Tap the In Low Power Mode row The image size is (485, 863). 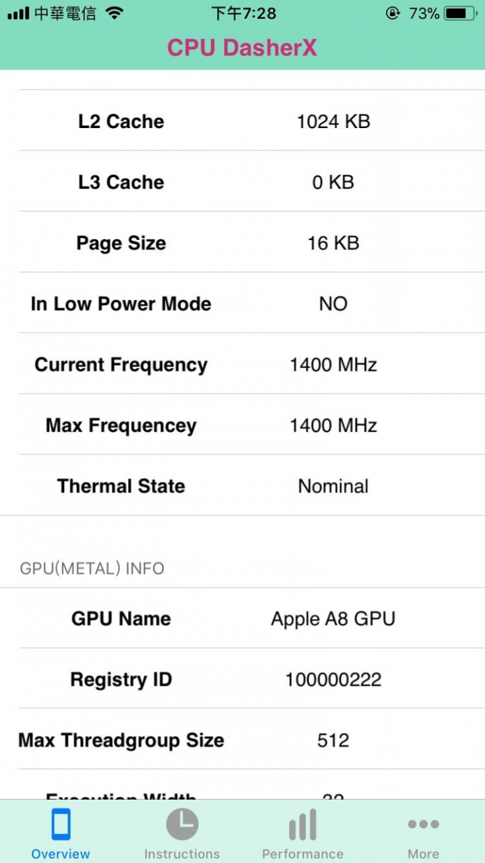click(243, 303)
